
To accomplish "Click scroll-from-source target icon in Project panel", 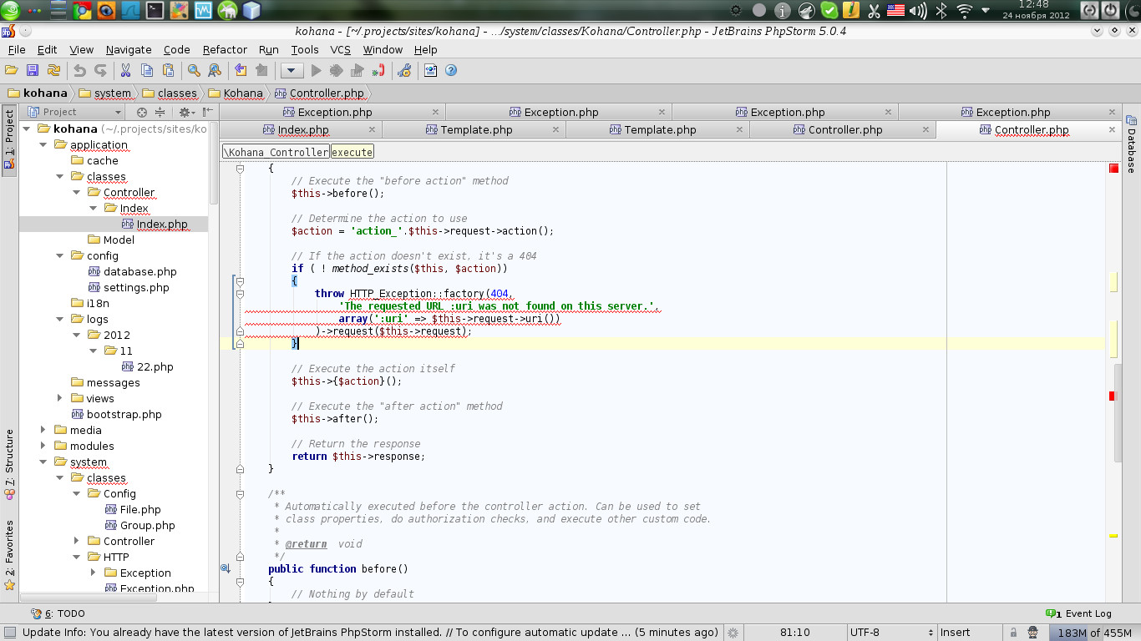I will pyautogui.click(x=142, y=112).
